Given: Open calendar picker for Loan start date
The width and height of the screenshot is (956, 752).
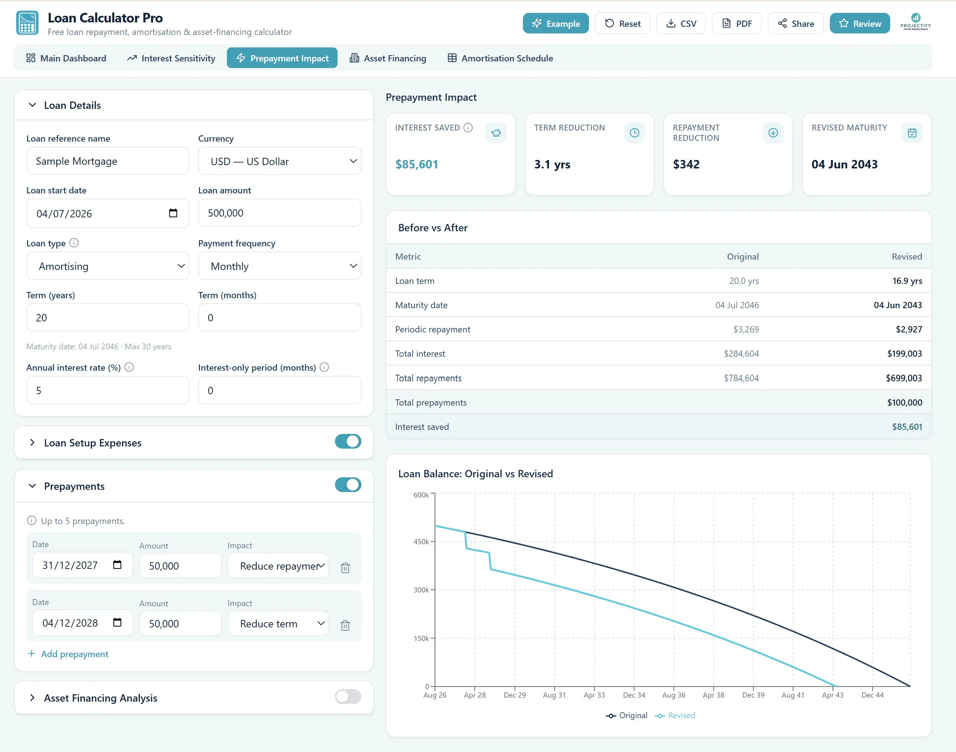Looking at the screenshot, I should (173, 213).
